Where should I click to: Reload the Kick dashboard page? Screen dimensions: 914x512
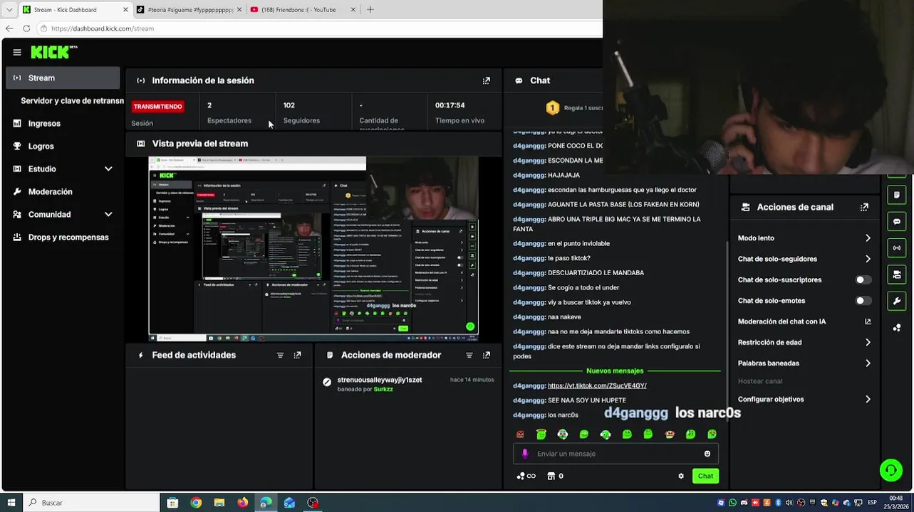coord(26,28)
